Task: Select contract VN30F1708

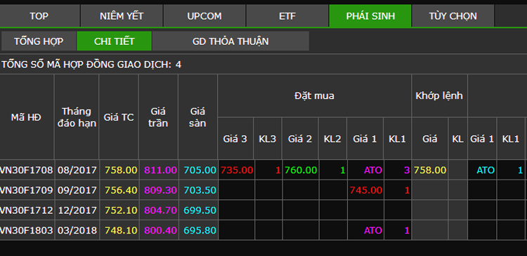Action: click(x=27, y=170)
